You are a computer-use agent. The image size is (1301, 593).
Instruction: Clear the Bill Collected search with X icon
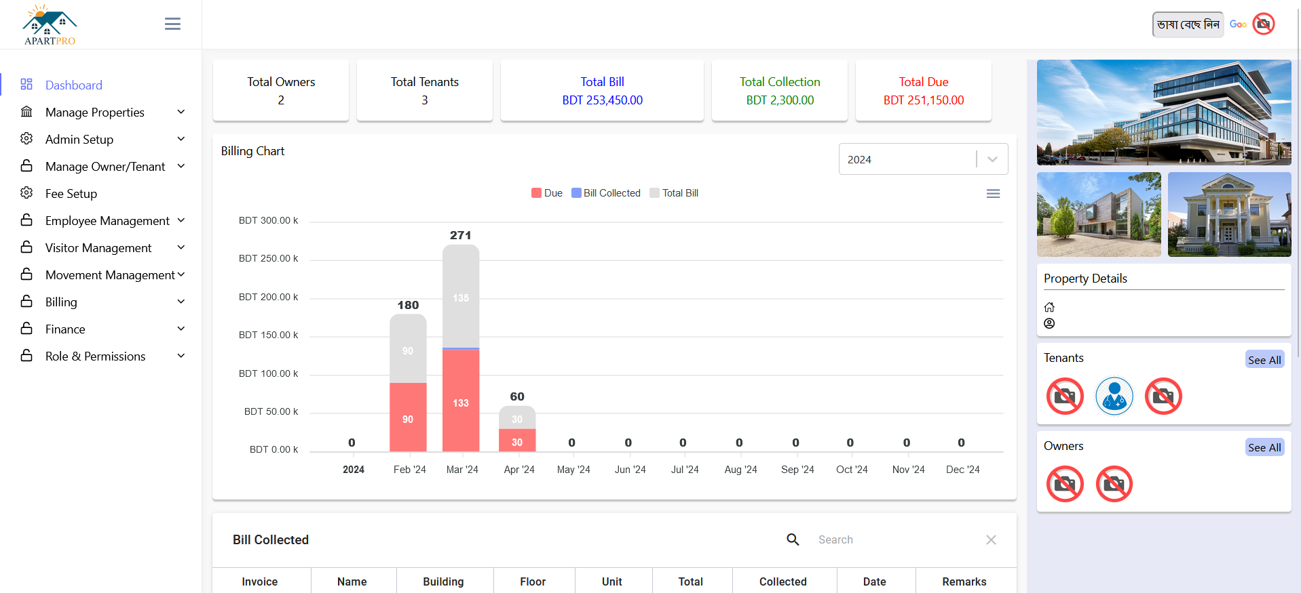[x=991, y=539]
